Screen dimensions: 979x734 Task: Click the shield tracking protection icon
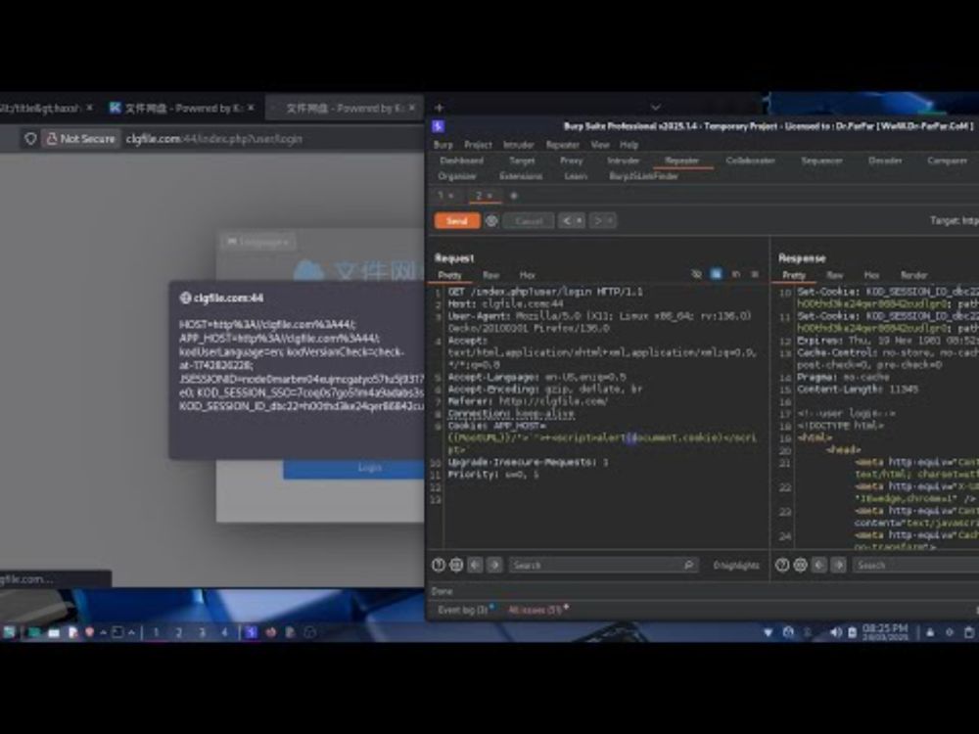click(x=30, y=139)
